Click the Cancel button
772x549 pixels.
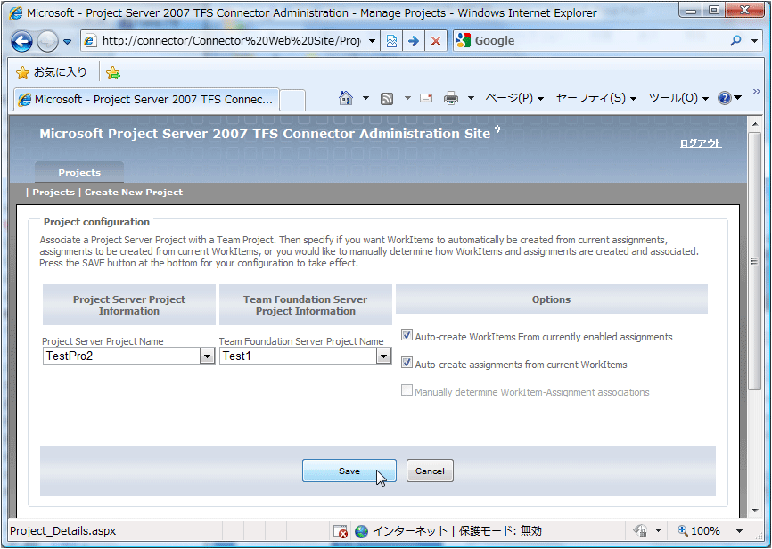[x=430, y=471]
